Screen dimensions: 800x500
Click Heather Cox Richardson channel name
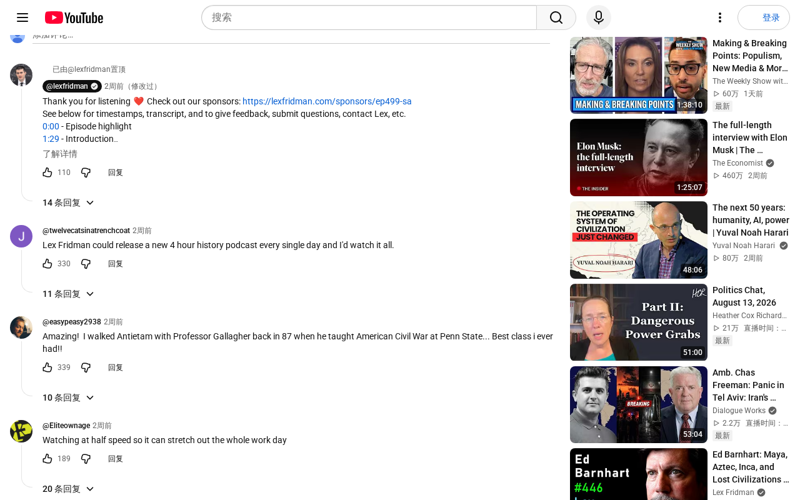pyautogui.click(x=750, y=316)
